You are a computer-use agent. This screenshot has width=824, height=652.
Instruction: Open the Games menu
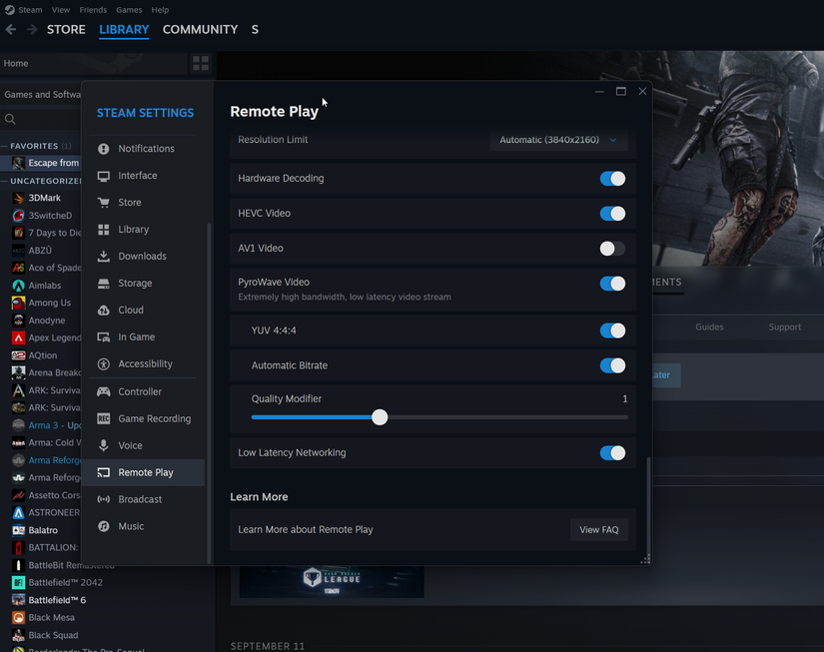[x=129, y=10]
